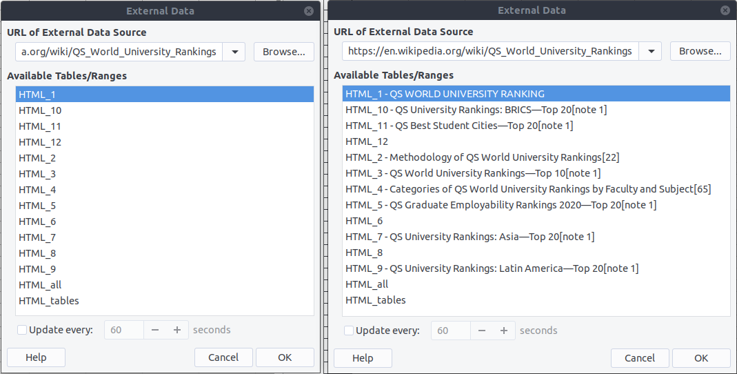737x374 pixels.
Task: Click URL text field in right dialog
Action: coord(490,51)
